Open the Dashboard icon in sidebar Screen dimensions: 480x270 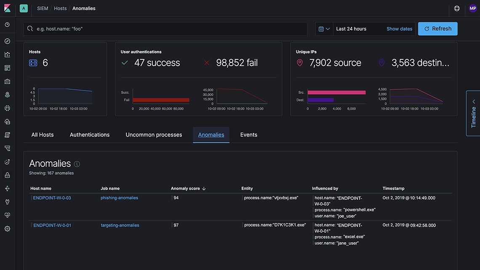coord(7,68)
